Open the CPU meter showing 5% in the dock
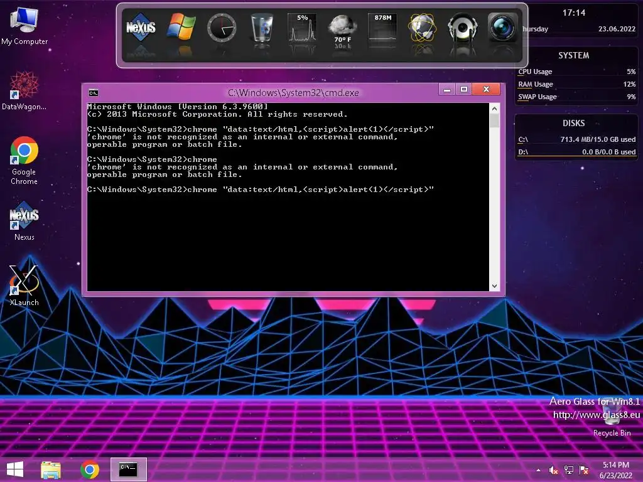The width and height of the screenshot is (643, 482). coord(302,28)
